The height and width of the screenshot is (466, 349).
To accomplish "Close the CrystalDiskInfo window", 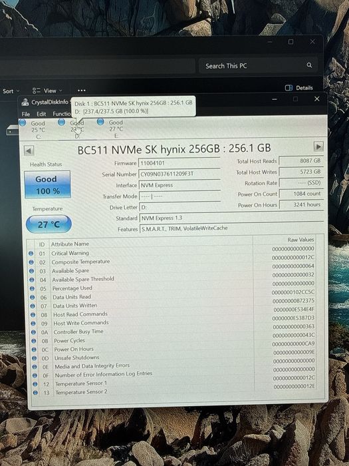I will 316,99.
